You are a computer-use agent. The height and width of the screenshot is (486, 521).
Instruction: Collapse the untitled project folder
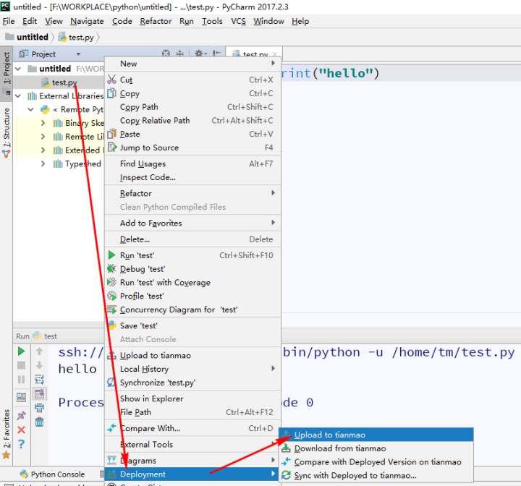click(18, 69)
